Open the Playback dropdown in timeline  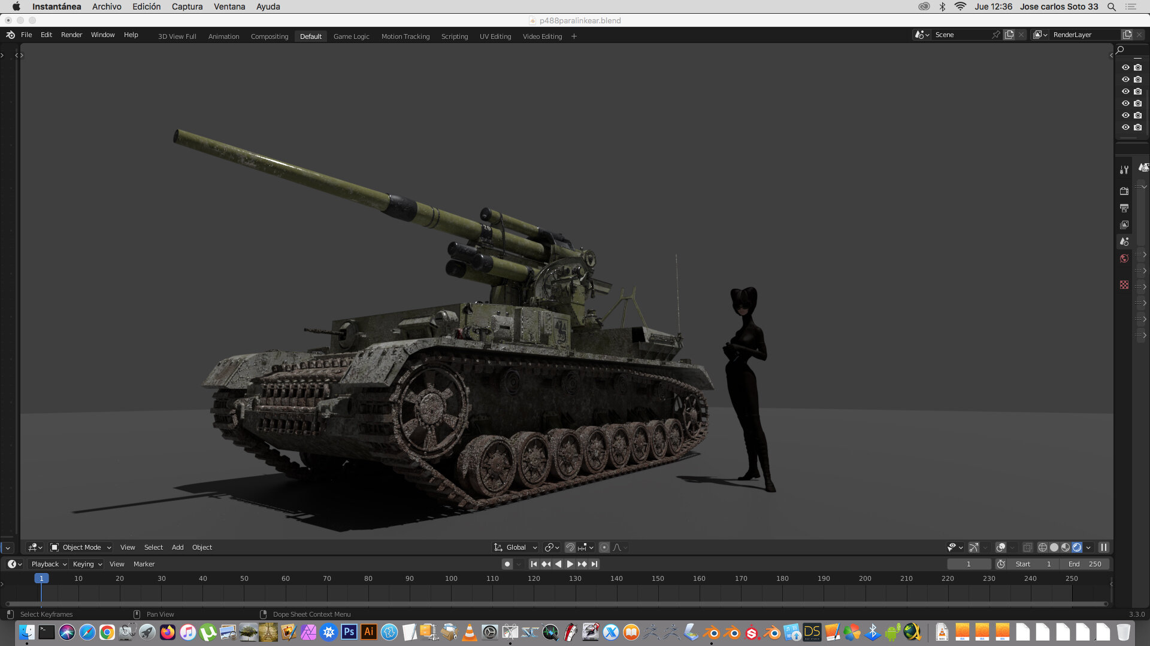click(x=49, y=564)
